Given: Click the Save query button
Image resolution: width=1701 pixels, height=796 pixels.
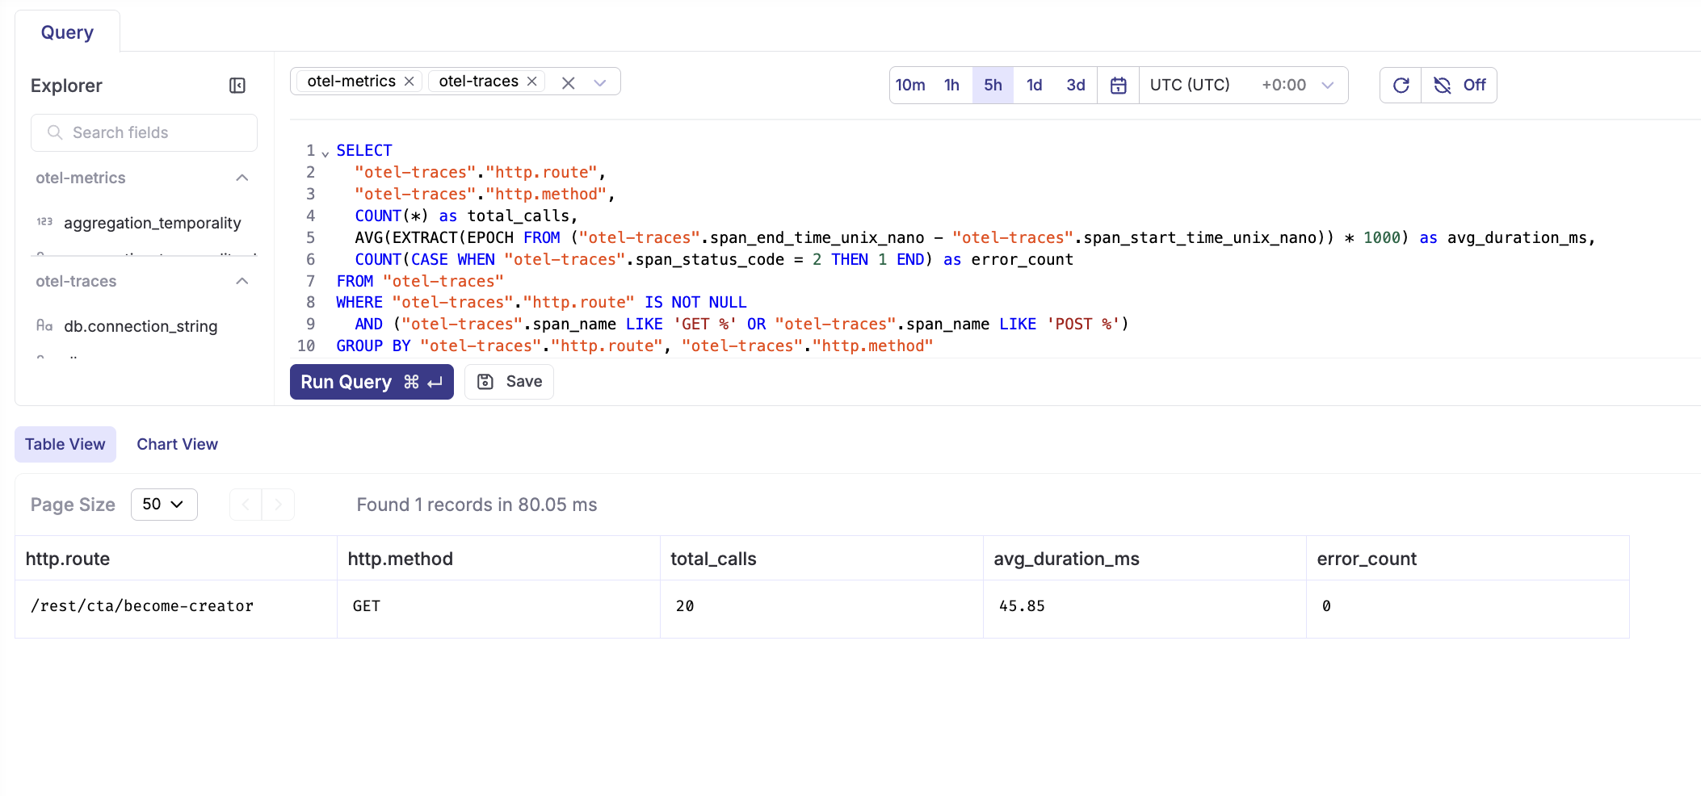Looking at the screenshot, I should 510,382.
